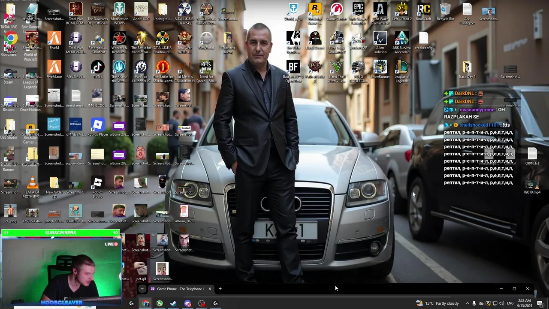Open the TikTok desktop shortcut

(x=97, y=70)
